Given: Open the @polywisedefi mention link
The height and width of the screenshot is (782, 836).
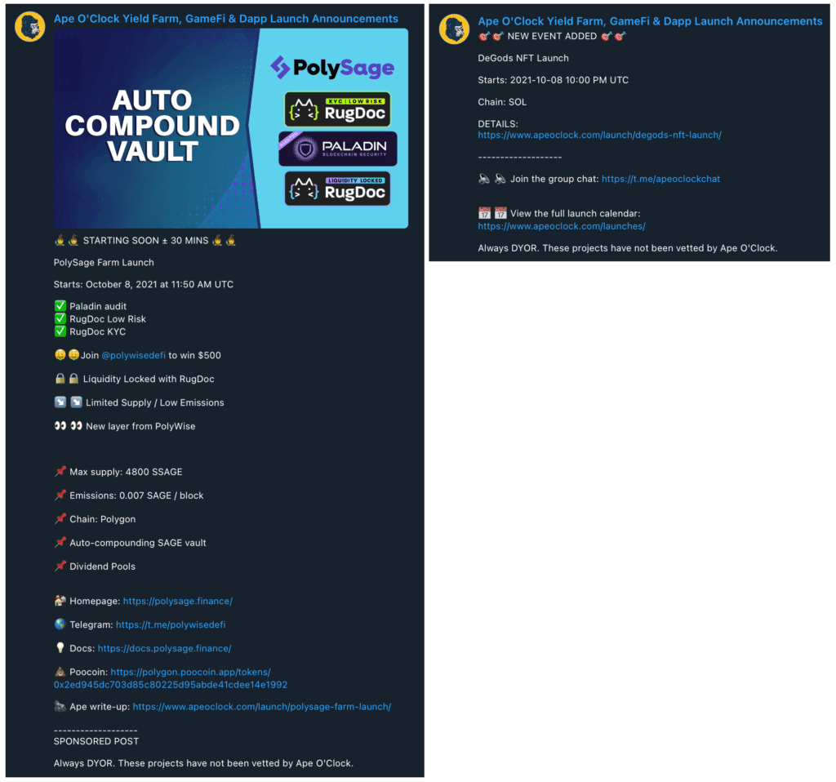Looking at the screenshot, I should [133, 355].
